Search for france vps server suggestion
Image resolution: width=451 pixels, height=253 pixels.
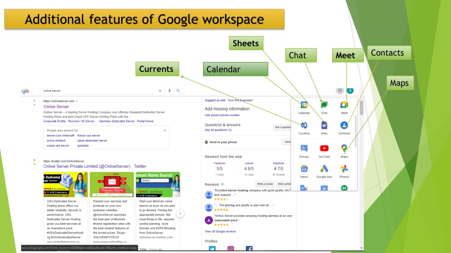click(89, 136)
